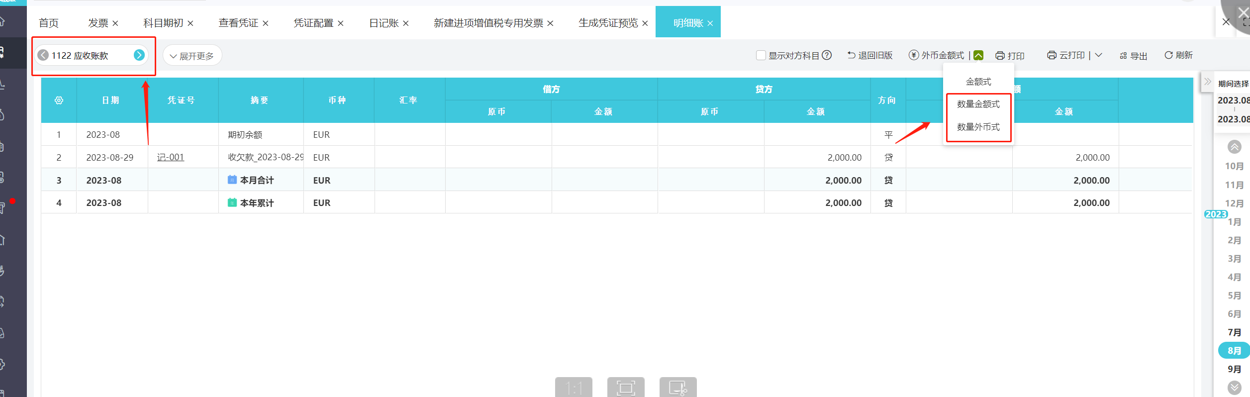Close the 查看凭证 tab

tap(266, 23)
